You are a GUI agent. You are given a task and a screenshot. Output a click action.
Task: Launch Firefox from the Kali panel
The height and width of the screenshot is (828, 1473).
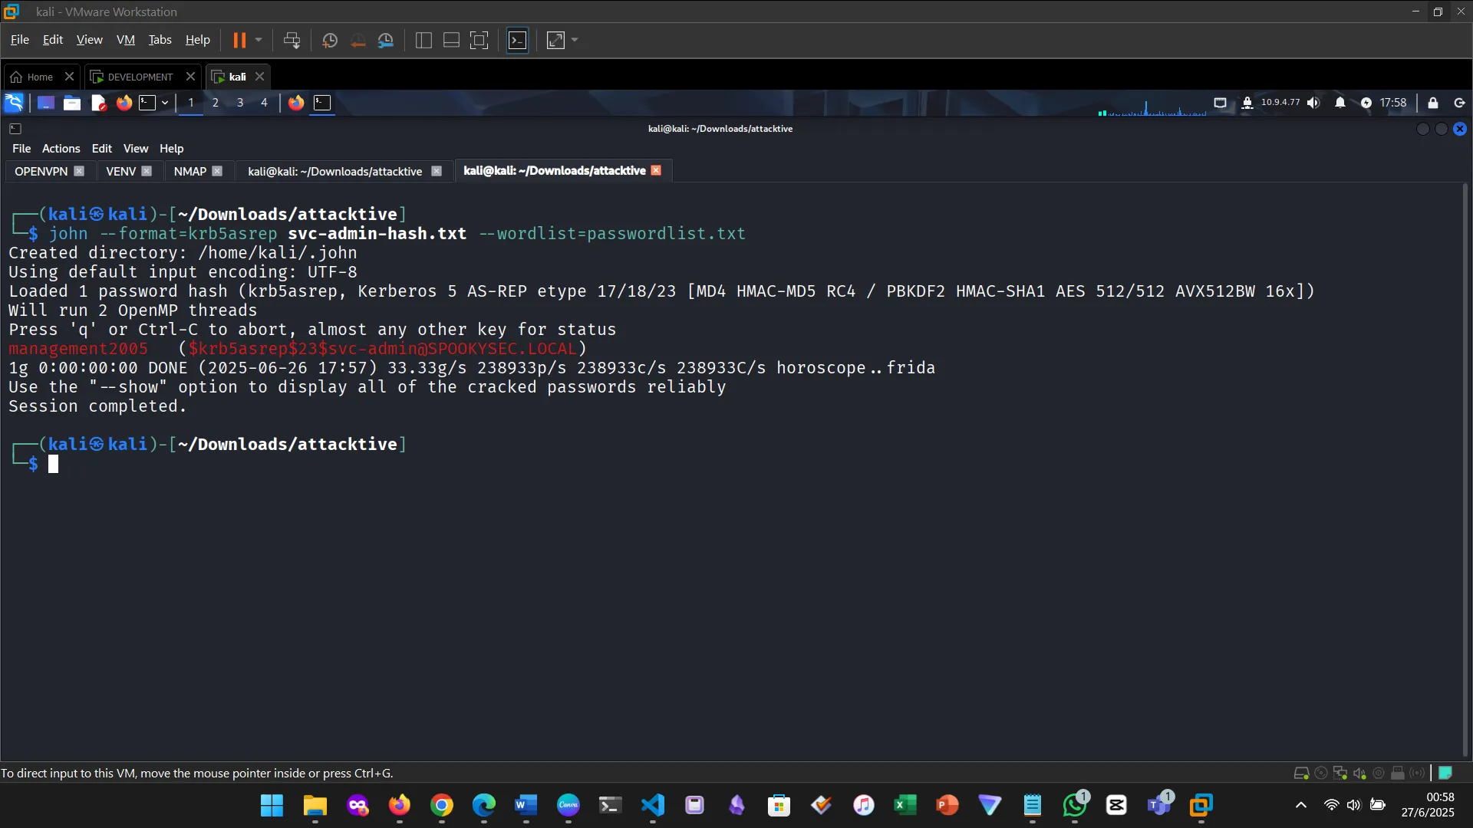click(x=124, y=103)
